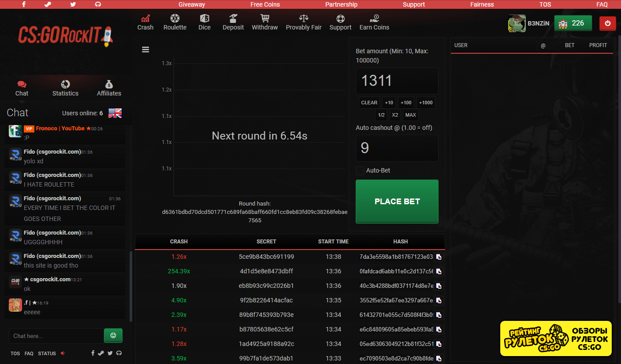The image size is (621, 364).
Task: Copy hash for the 2.39x round
Action: pyautogui.click(x=439, y=315)
